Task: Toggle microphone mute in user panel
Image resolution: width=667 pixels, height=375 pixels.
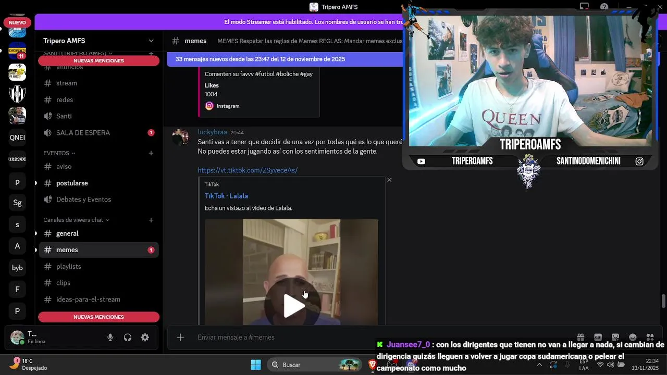Action: (x=110, y=337)
